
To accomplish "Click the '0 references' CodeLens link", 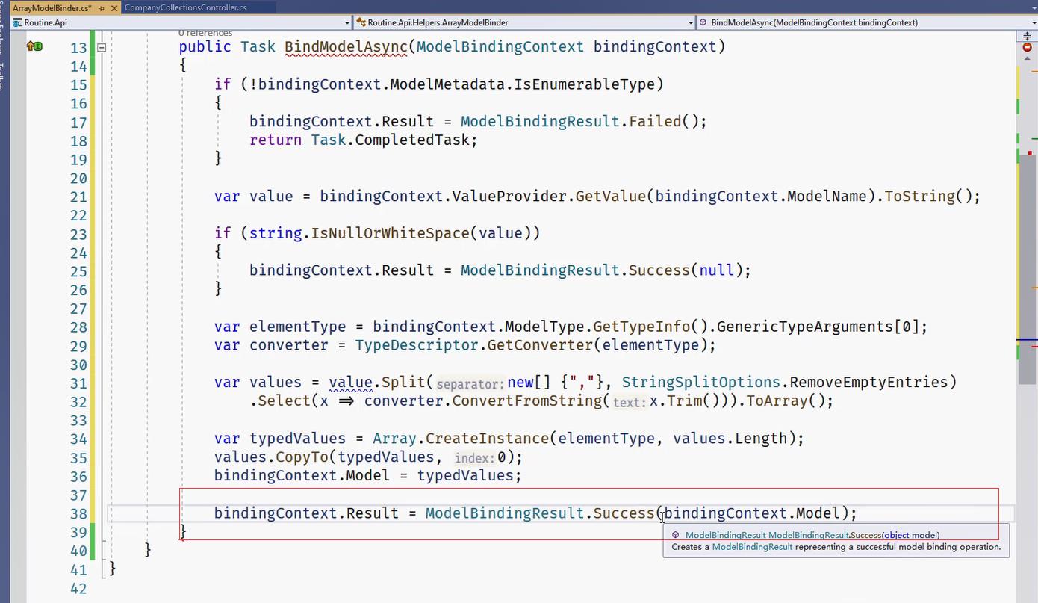I will tap(205, 33).
